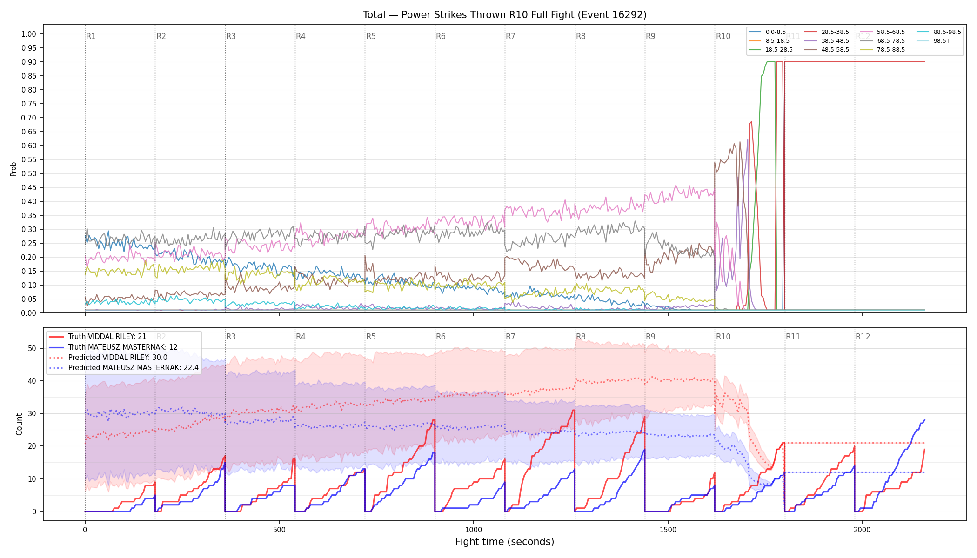Click the R5 round marker in Count chart
This screenshot has width=977, height=558.
tap(371, 337)
